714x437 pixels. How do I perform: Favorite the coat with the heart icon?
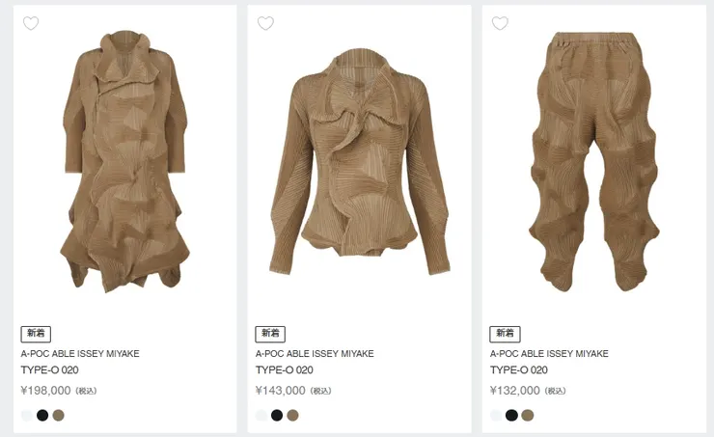coord(31,23)
